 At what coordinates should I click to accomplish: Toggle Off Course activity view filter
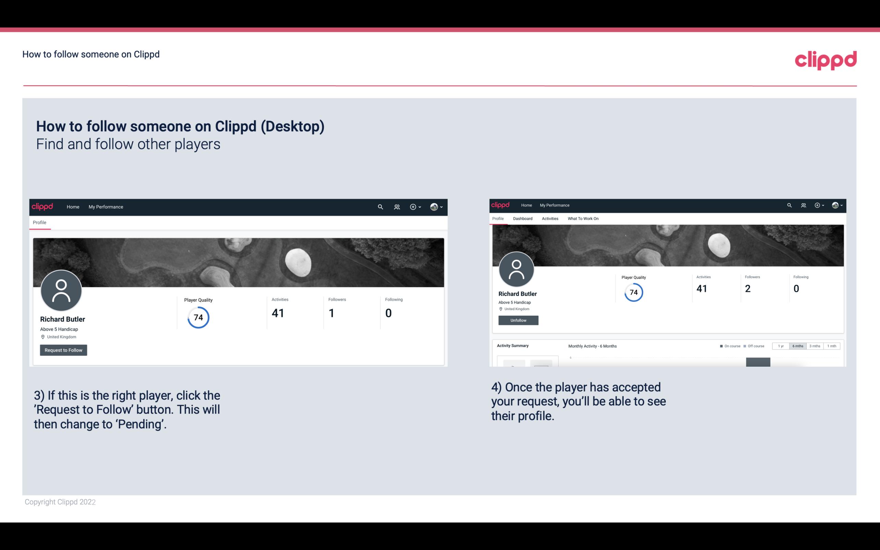click(748, 346)
